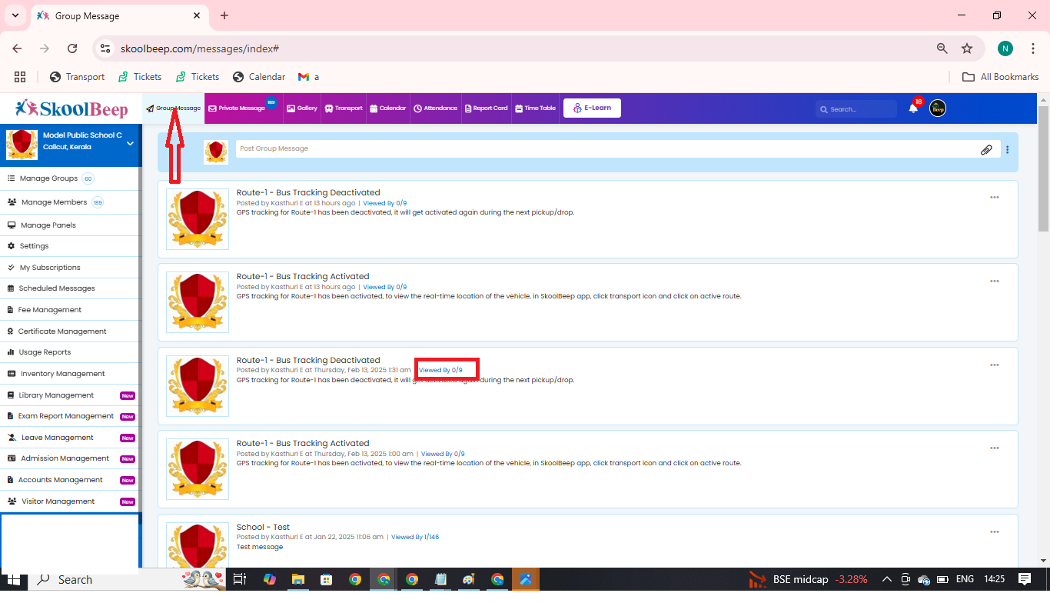Viewport: 1050px width, 603px height.
Task: Open Windows Start menu
Action: (14, 579)
